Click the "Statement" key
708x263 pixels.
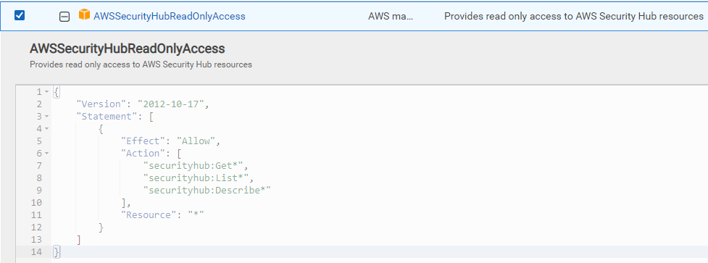coord(108,117)
